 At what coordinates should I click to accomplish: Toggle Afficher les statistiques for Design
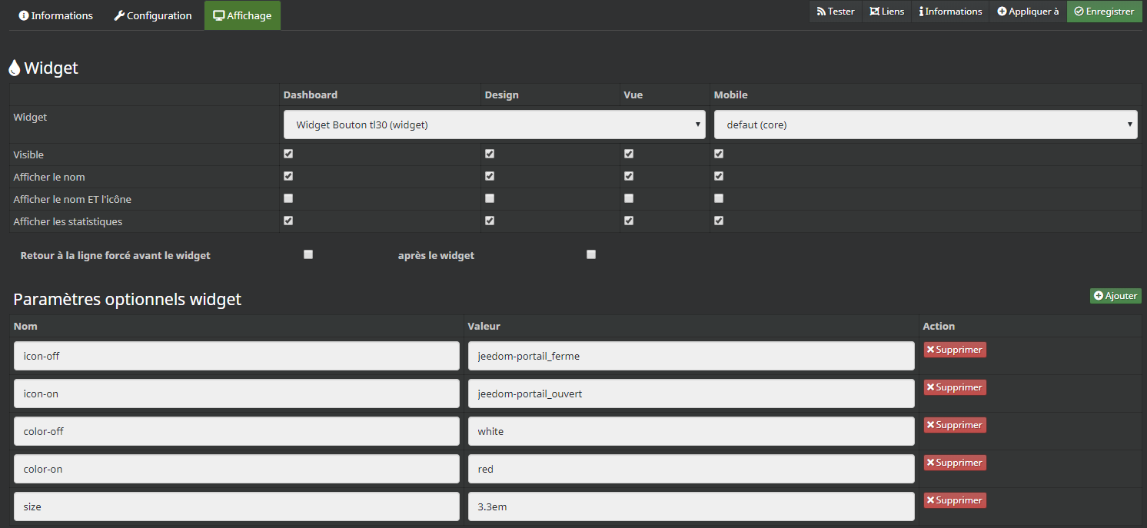(x=490, y=221)
